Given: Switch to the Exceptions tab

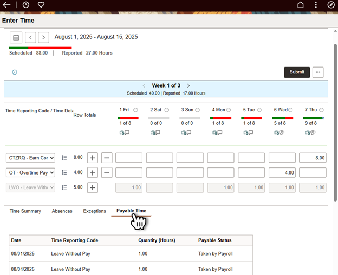Looking at the screenshot, I should (95, 211).
